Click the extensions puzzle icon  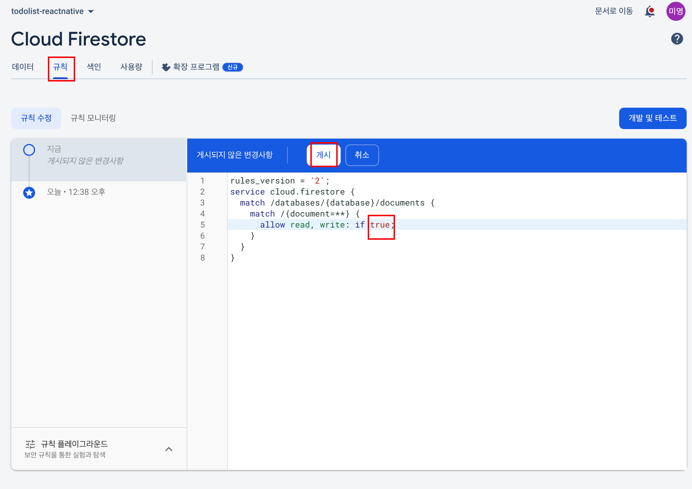[x=166, y=67]
